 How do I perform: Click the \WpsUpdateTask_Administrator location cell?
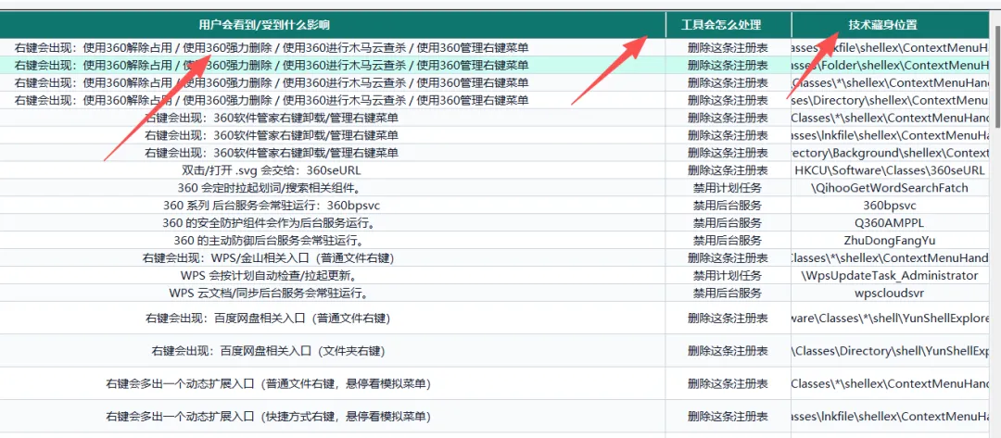pyautogui.click(x=889, y=275)
